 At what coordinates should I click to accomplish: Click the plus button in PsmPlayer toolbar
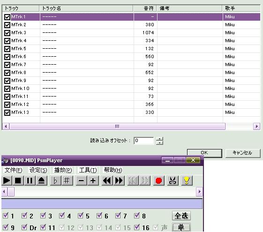tap(93, 180)
